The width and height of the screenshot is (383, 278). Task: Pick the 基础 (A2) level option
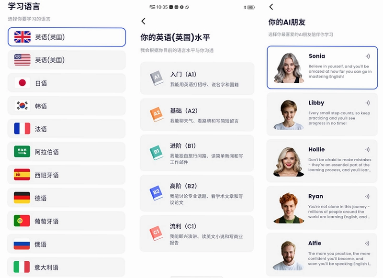(197, 115)
